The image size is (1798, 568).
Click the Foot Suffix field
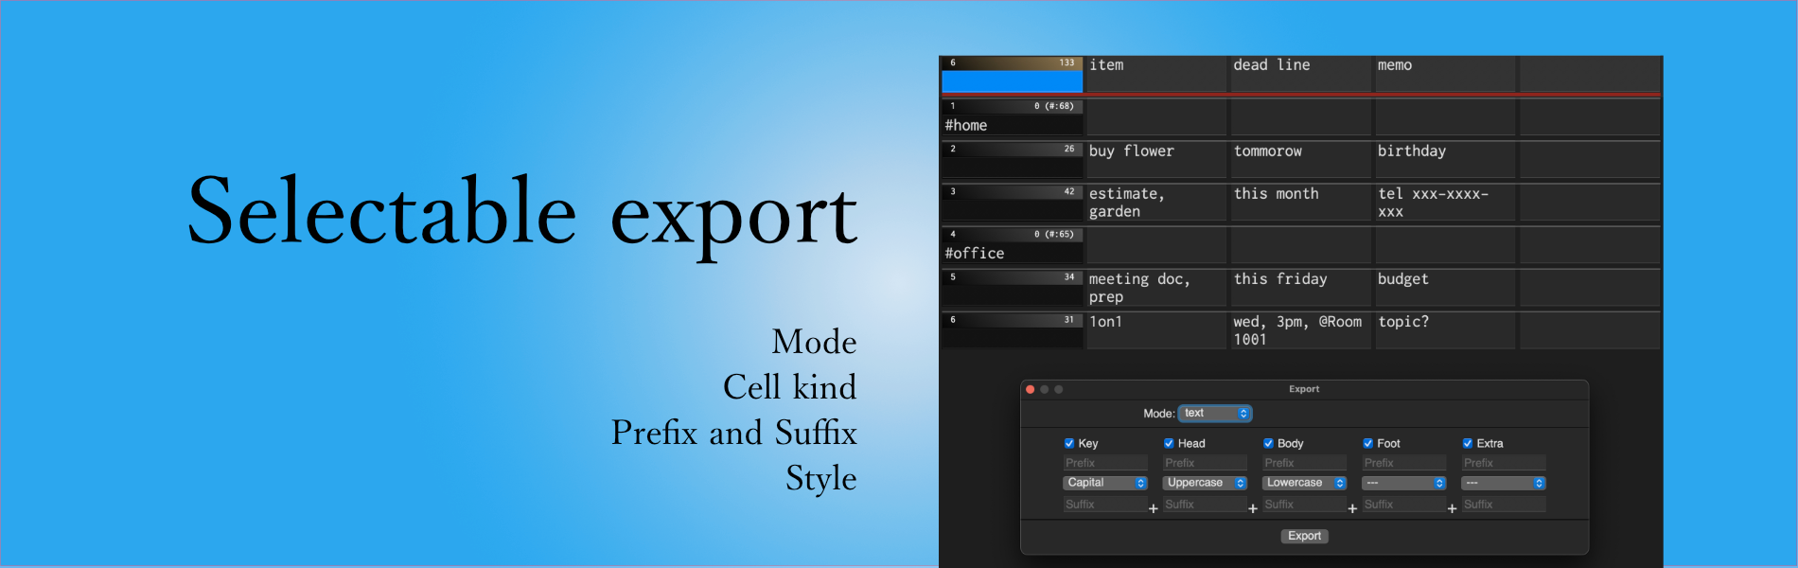(x=1404, y=505)
